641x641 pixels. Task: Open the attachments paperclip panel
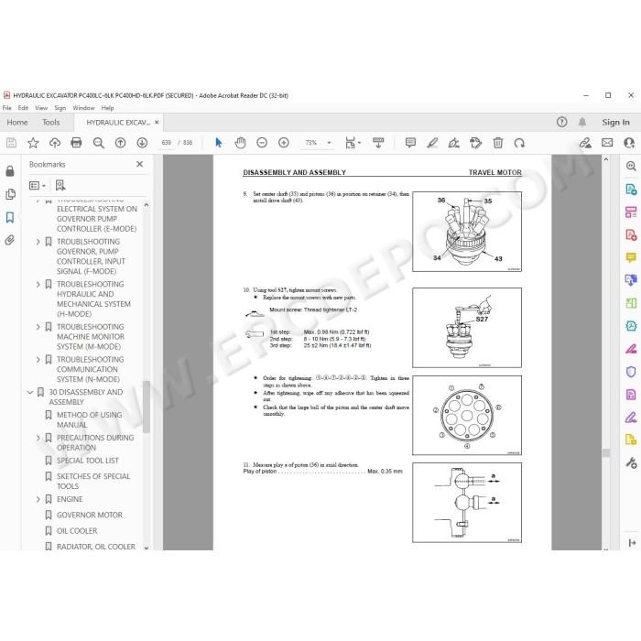(x=10, y=240)
